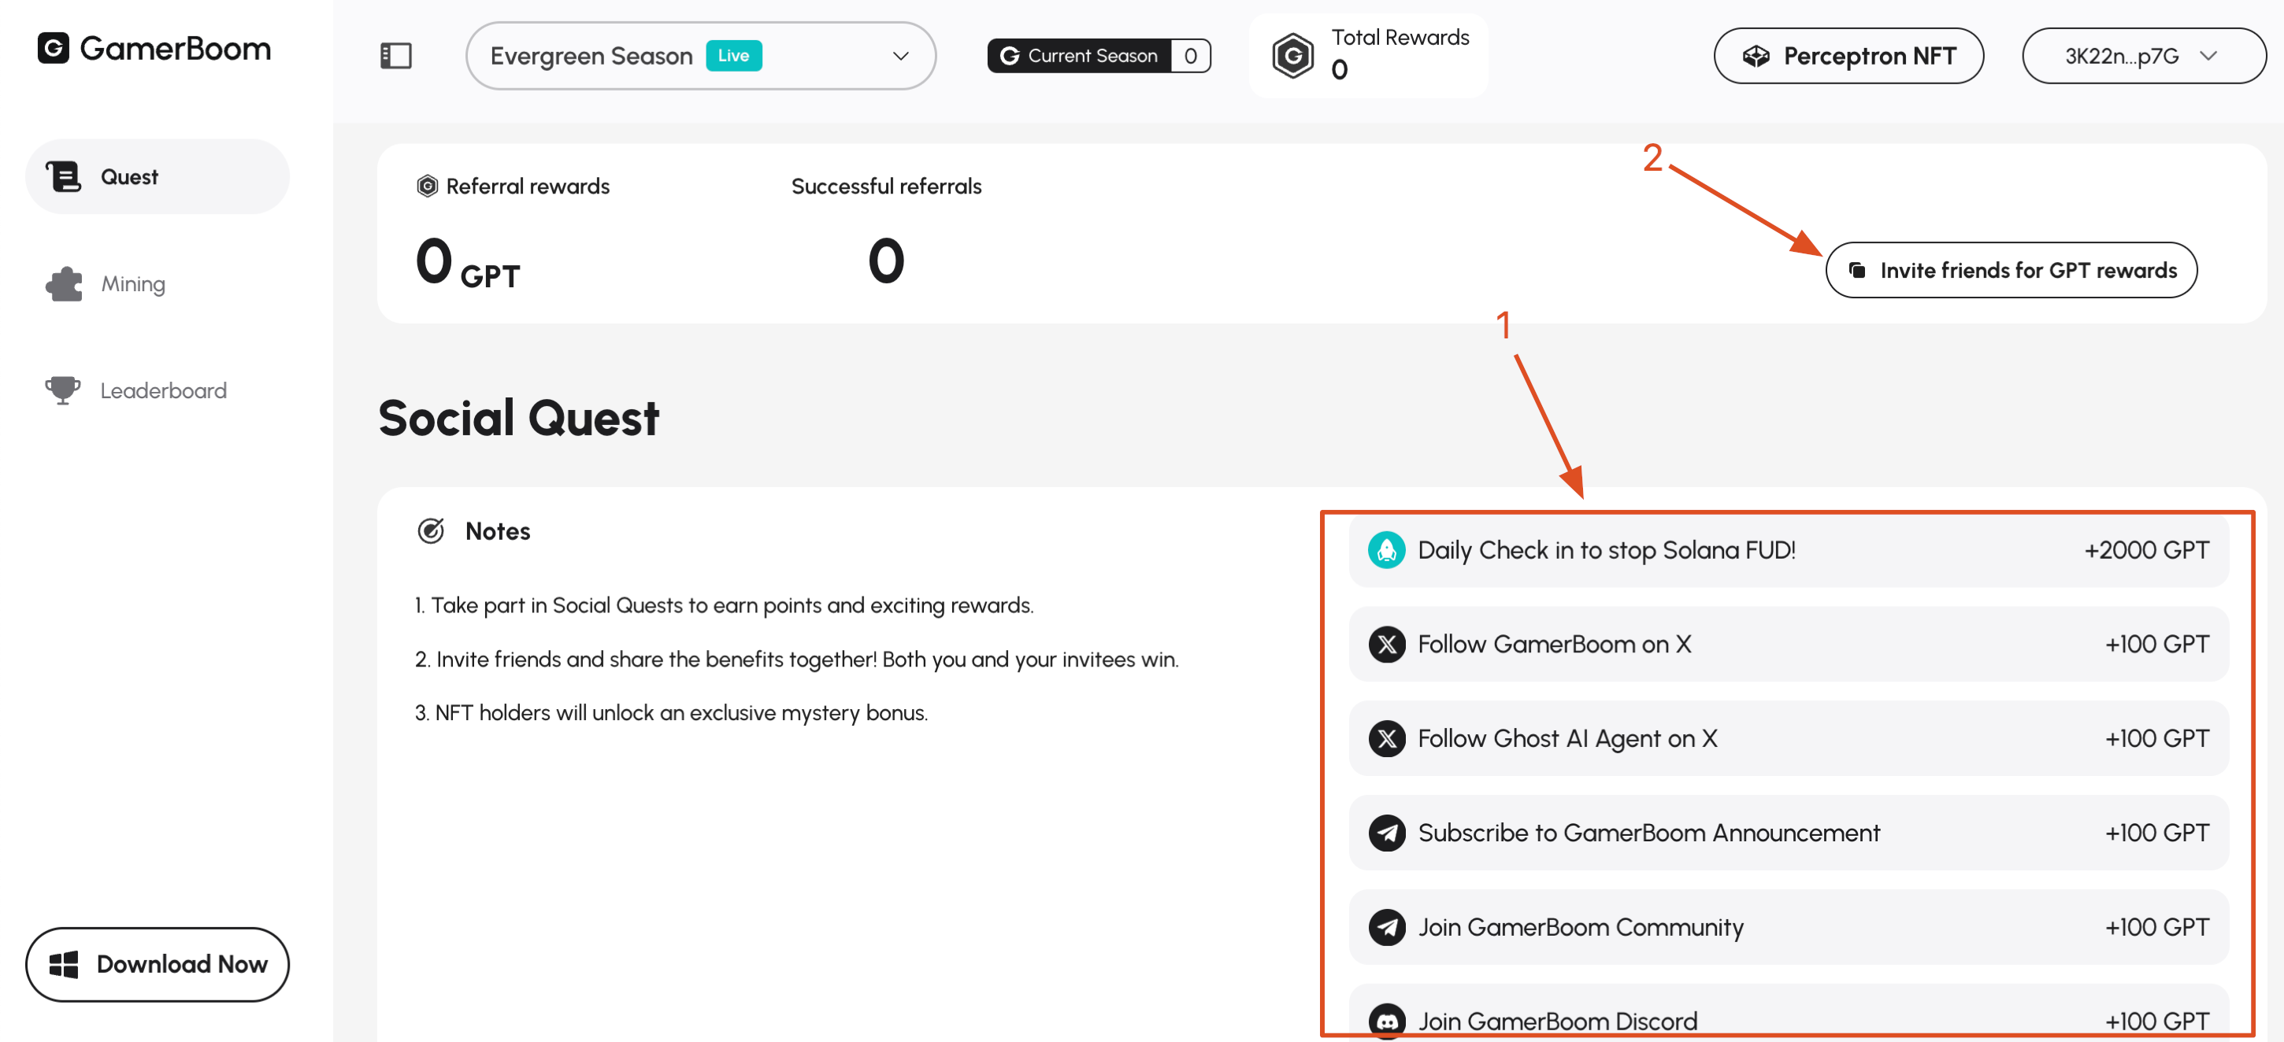This screenshot has height=1042, width=2284.
Task: Open the Perceptron NFT button
Action: point(1848,56)
